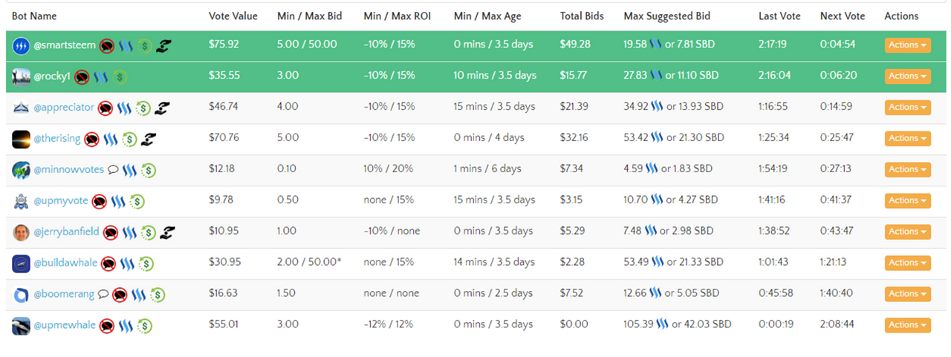Click the no-comments icon beside @smartsteem

(x=107, y=45)
